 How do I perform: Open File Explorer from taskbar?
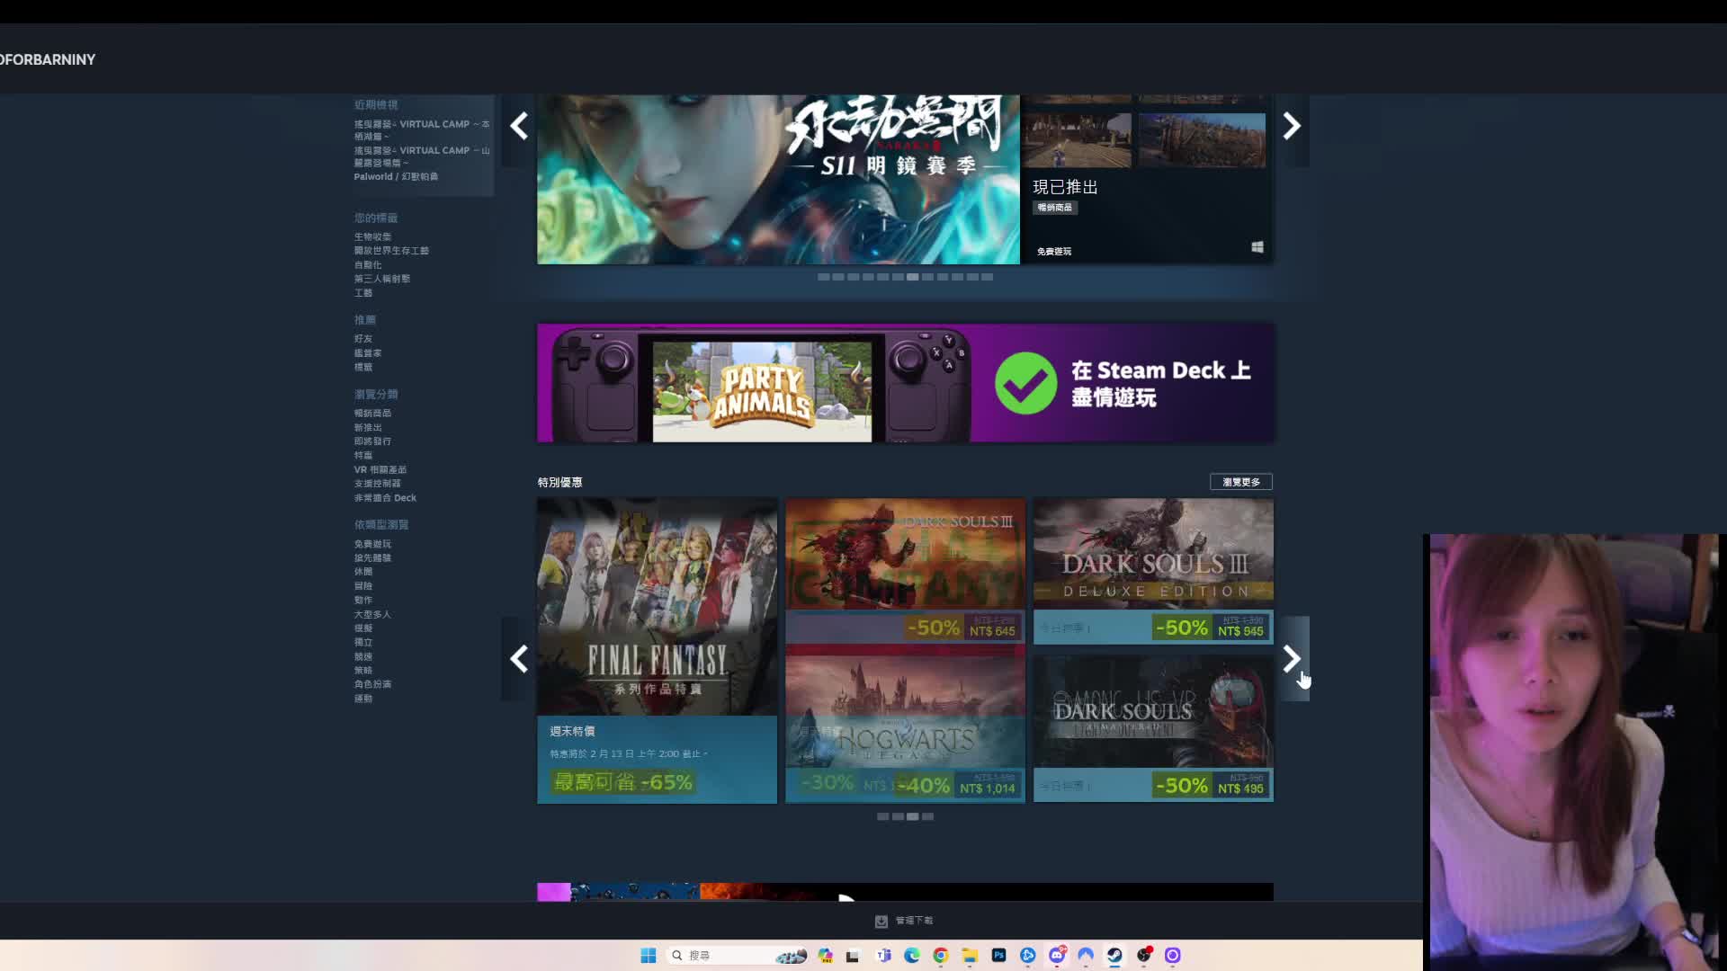pos(970,955)
